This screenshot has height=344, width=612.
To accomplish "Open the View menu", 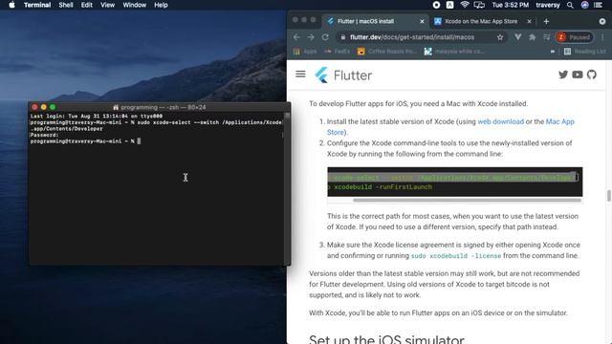I will coord(107,5).
